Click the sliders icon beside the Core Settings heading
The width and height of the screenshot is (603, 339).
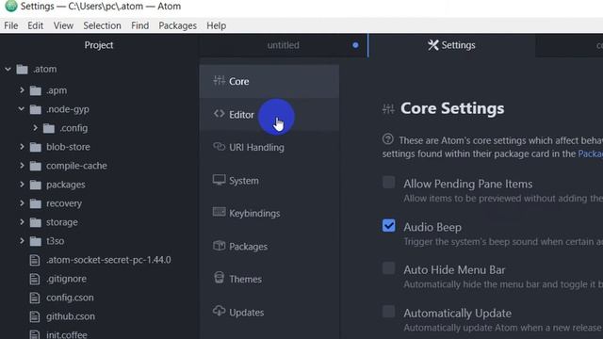point(388,109)
